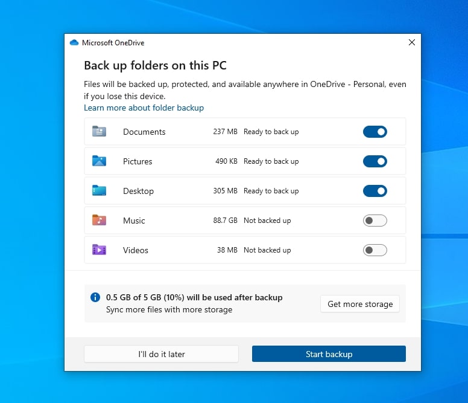Click Not backed up status for Videos
This screenshot has width=468, height=403.
[267, 250]
